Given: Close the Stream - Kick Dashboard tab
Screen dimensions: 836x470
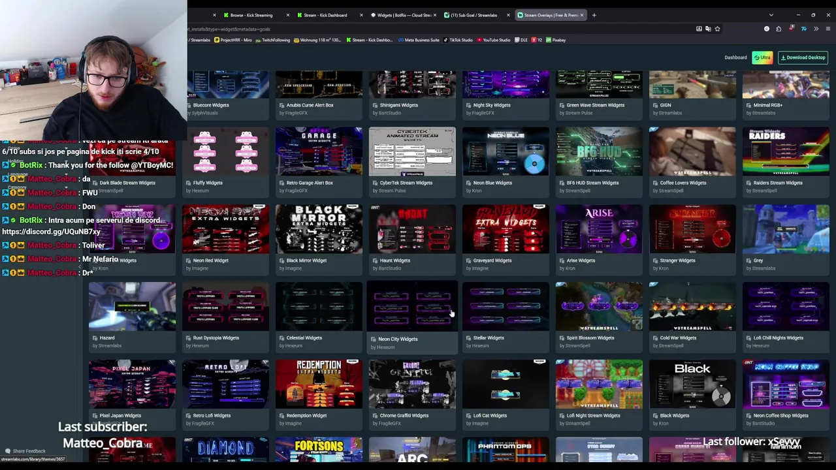Looking at the screenshot, I should (x=361, y=15).
